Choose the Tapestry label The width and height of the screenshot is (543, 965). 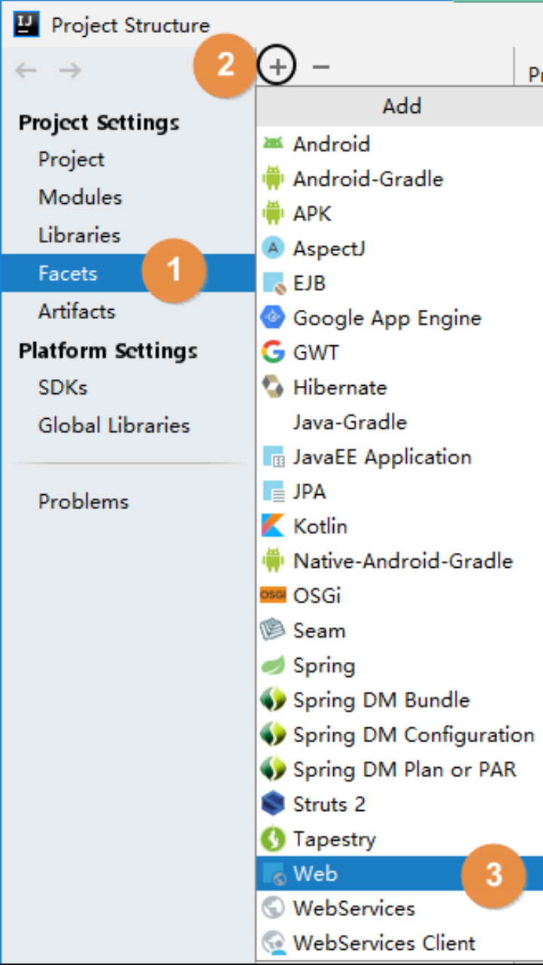point(335,839)
